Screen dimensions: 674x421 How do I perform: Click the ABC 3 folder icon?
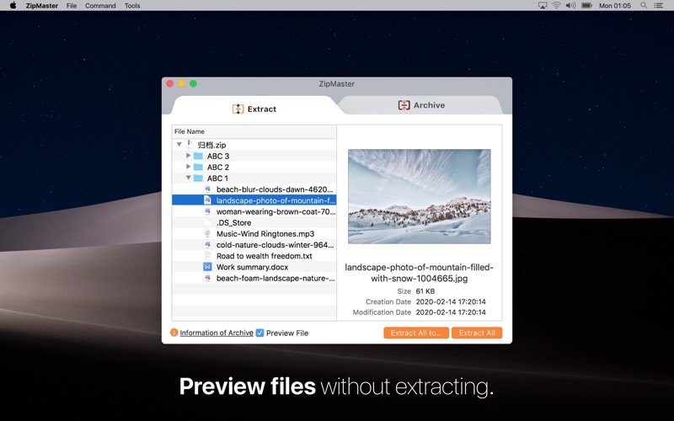198,156
